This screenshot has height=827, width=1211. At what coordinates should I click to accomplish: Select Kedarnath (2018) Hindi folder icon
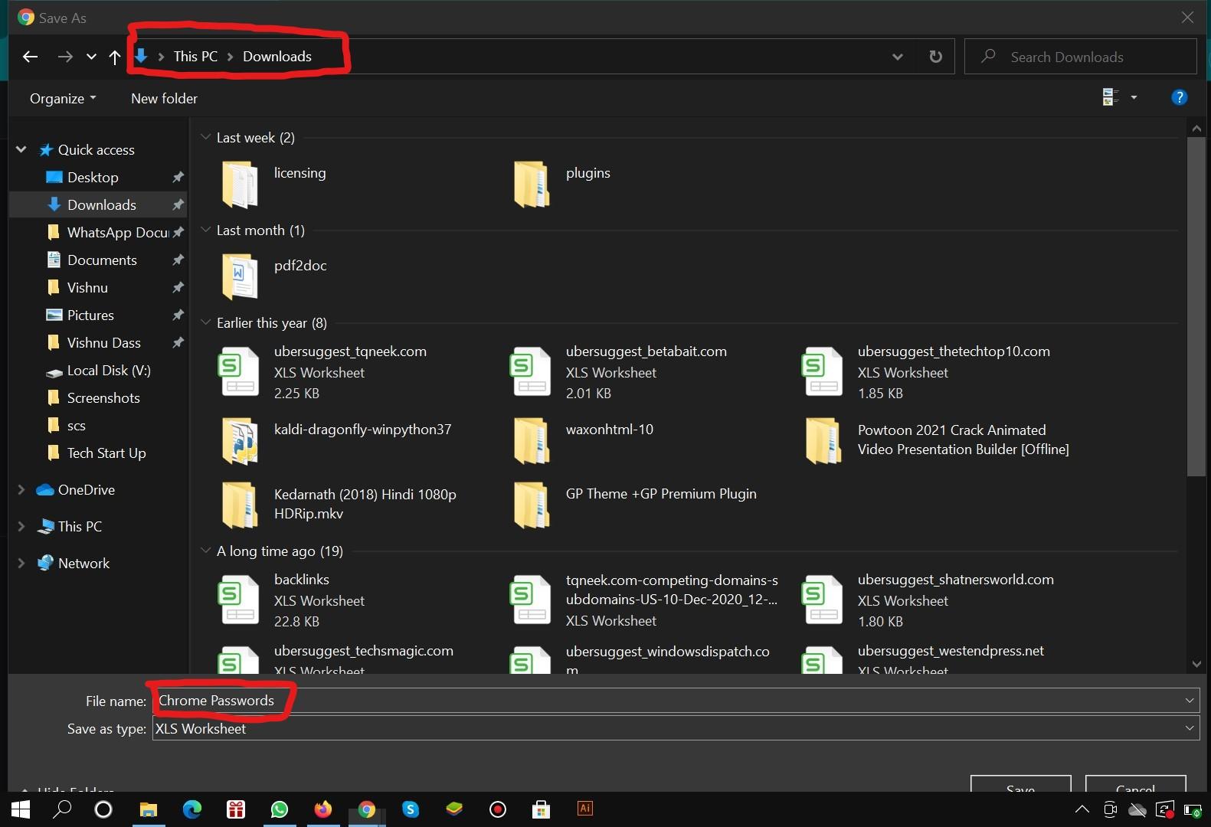240,505
